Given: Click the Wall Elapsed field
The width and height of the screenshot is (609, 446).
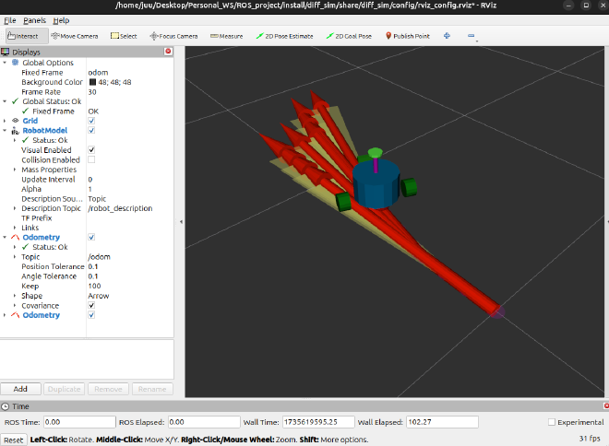Looking at the screenshot, I should [x=442, y=422].
